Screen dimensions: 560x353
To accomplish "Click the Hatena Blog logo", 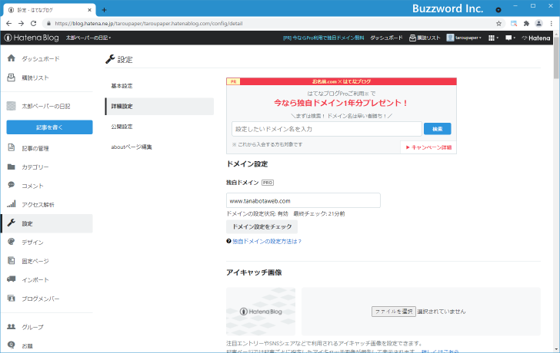I will click(32, 38).
